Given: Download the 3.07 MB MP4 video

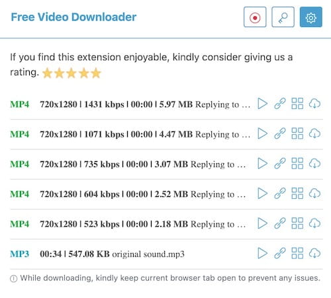Looking at the screenshot, I should [x=314, y=163].
